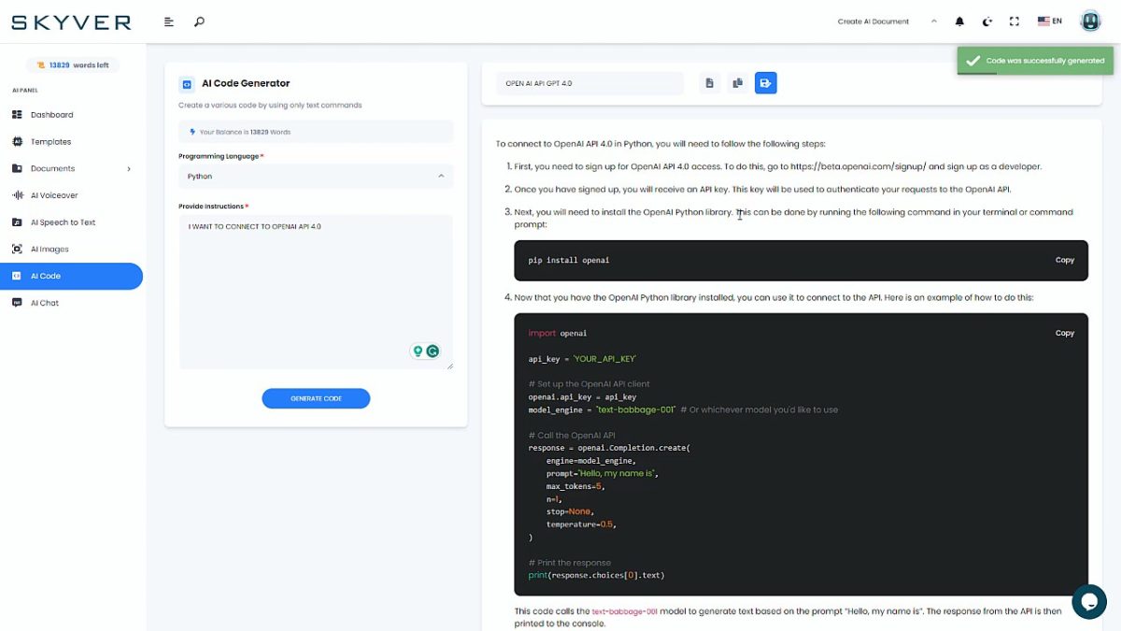The width and height of the screenshot is (1121, 631).
Task: Open the notifications bell
Action: pyautogui.click(x=959, y=22)
